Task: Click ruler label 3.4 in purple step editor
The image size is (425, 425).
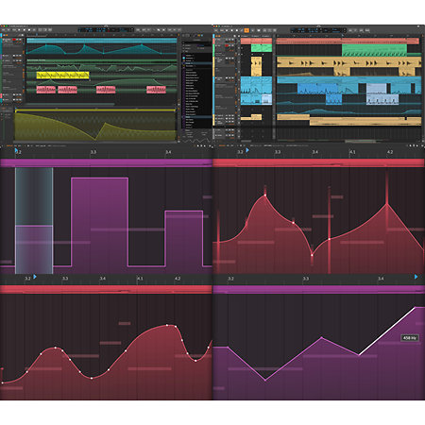Action: [x=168, y=152]
